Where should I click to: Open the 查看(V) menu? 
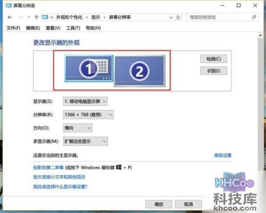tap(53, 28)
